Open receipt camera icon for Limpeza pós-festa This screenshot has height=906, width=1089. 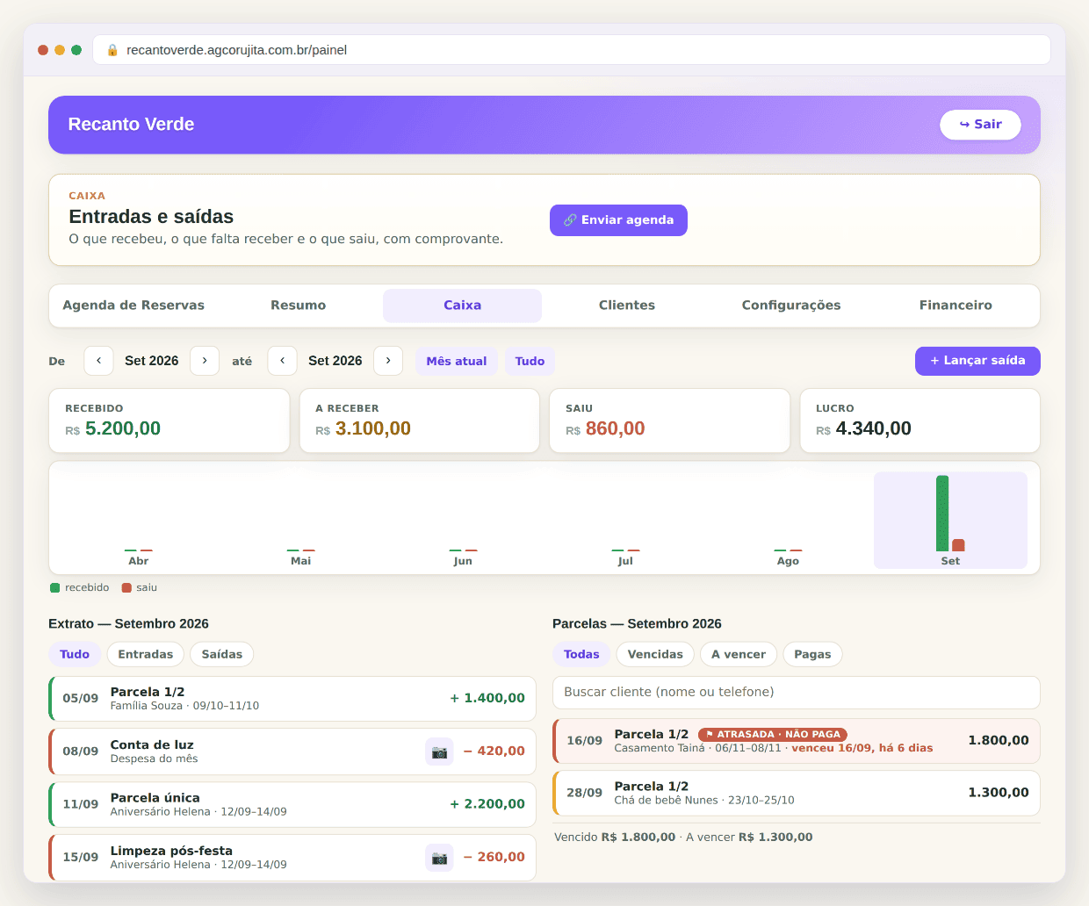pyautogui.click(x=439, y=858)
